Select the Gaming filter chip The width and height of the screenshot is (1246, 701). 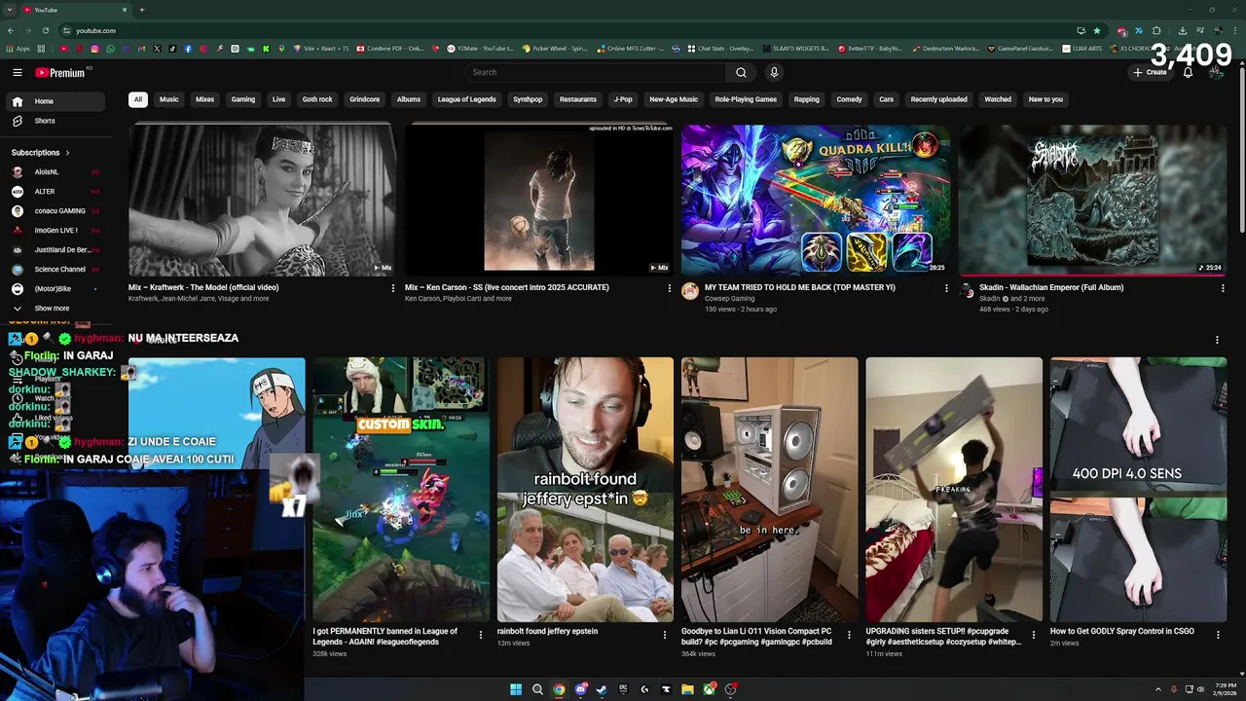click(x=243, y=99)
